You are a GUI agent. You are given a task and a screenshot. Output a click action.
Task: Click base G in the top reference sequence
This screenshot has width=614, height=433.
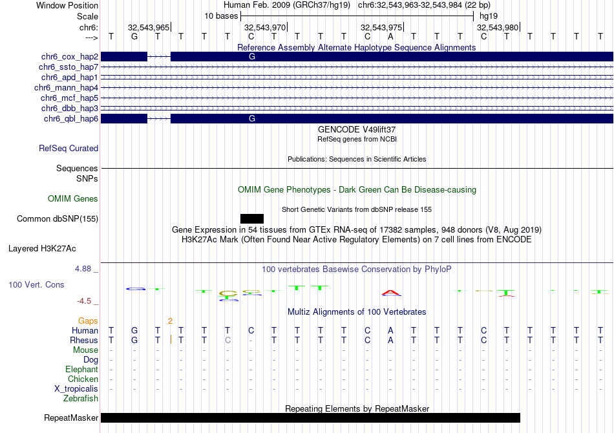pyautogui.click(x=134, y=36)
